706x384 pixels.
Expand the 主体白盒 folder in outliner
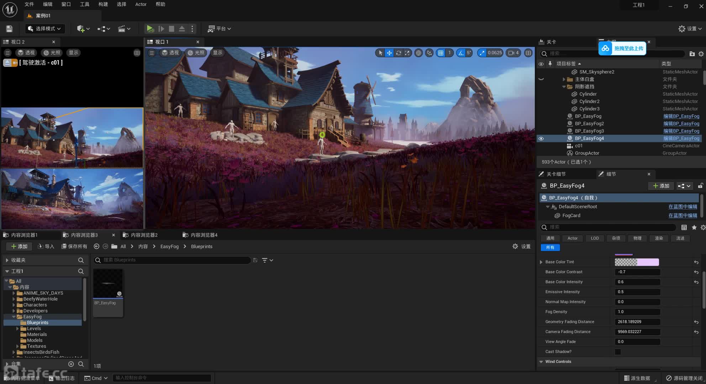(x=564, y=79)
